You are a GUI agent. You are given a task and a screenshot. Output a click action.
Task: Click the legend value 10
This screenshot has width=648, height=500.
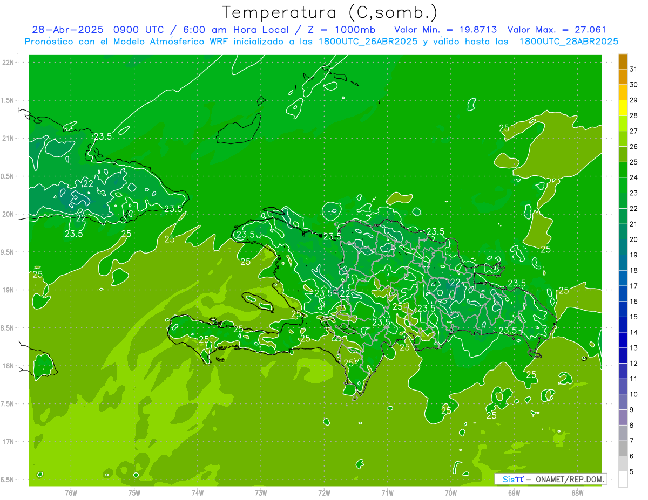point(633,394)
